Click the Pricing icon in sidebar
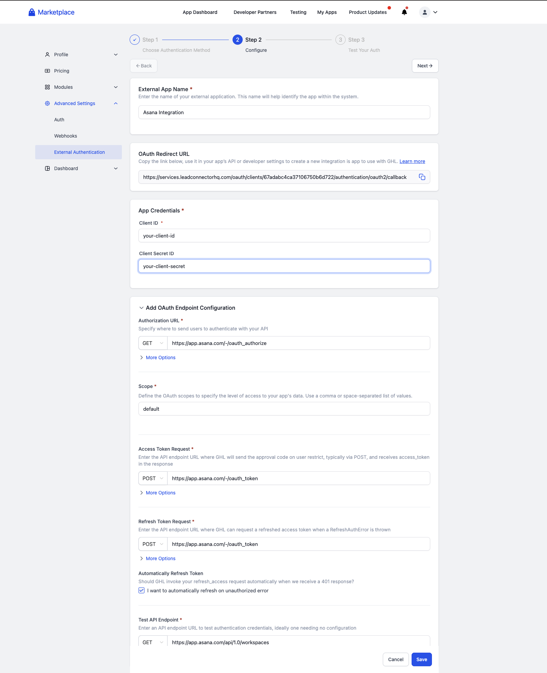The width and height of the screenshot is (547, 673). [47, 71]
